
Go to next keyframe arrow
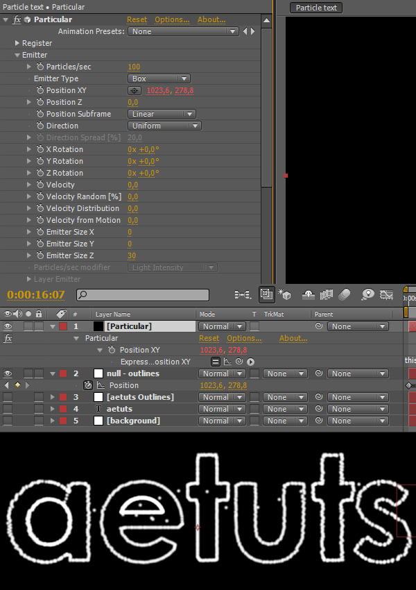[x=27, y=385]
